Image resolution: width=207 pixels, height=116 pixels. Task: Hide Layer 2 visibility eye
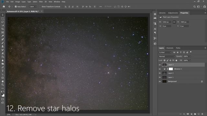pyautogui.click(x=160, y=73)
